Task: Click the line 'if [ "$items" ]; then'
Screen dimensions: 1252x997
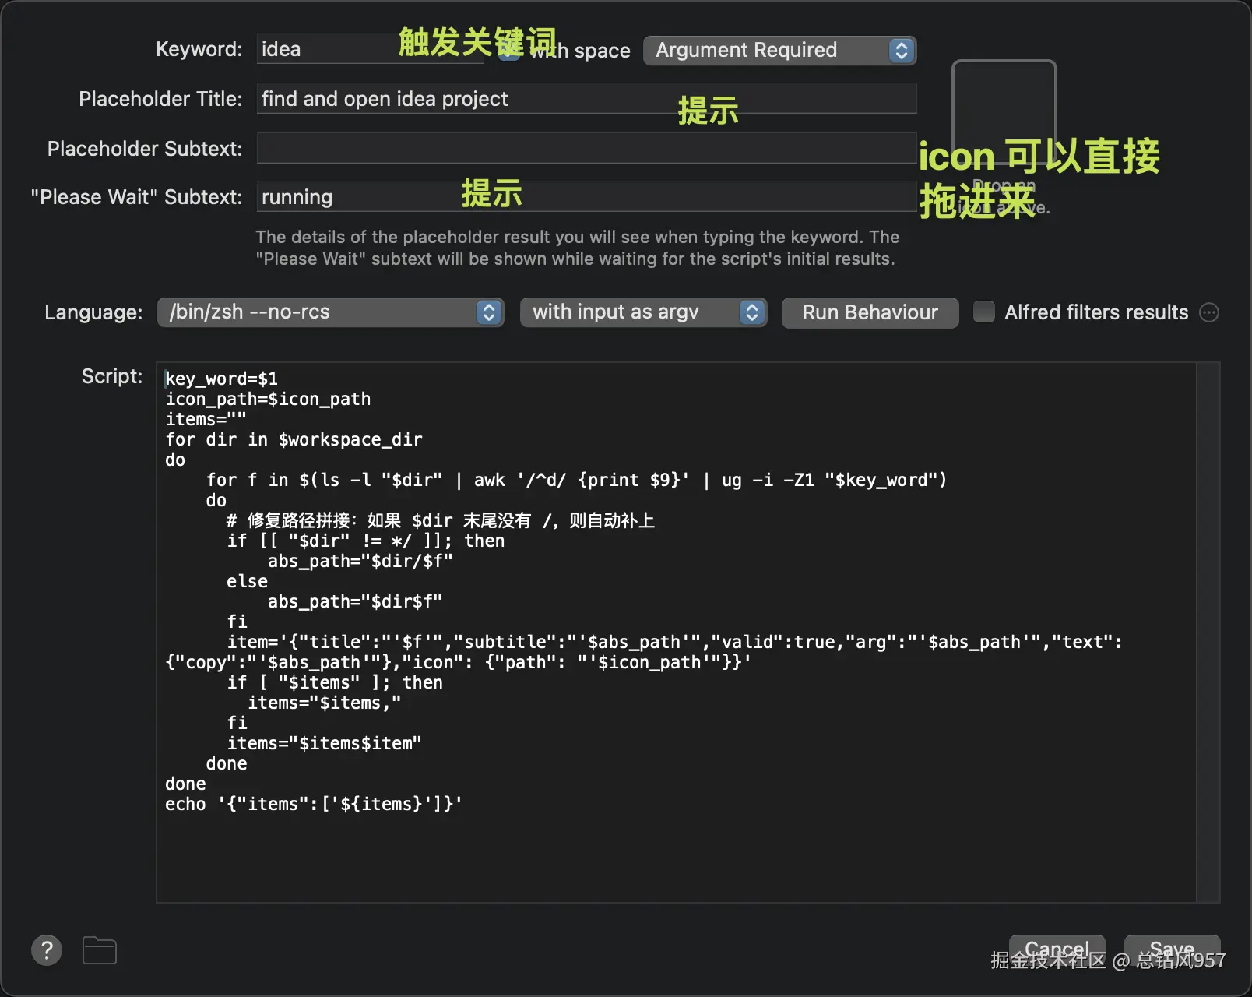Action: (335, 683)
